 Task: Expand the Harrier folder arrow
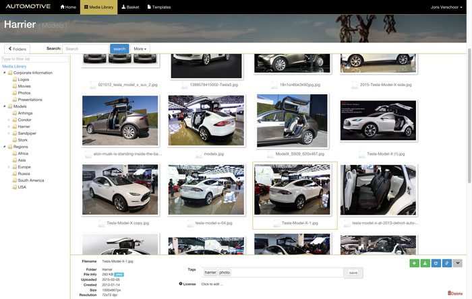point(9,127)
